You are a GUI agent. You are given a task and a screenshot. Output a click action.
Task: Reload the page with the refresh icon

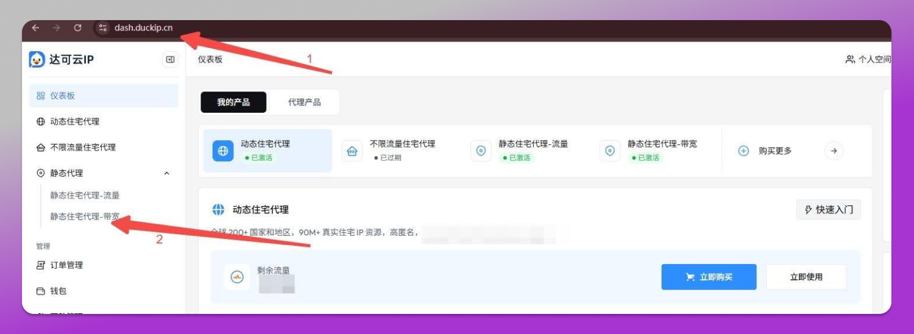click(x=77, y=28)
